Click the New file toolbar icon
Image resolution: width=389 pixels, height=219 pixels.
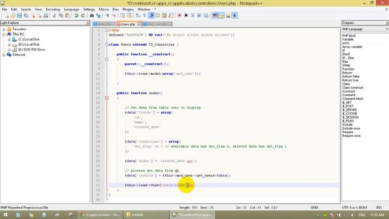[x=7, y=16]
